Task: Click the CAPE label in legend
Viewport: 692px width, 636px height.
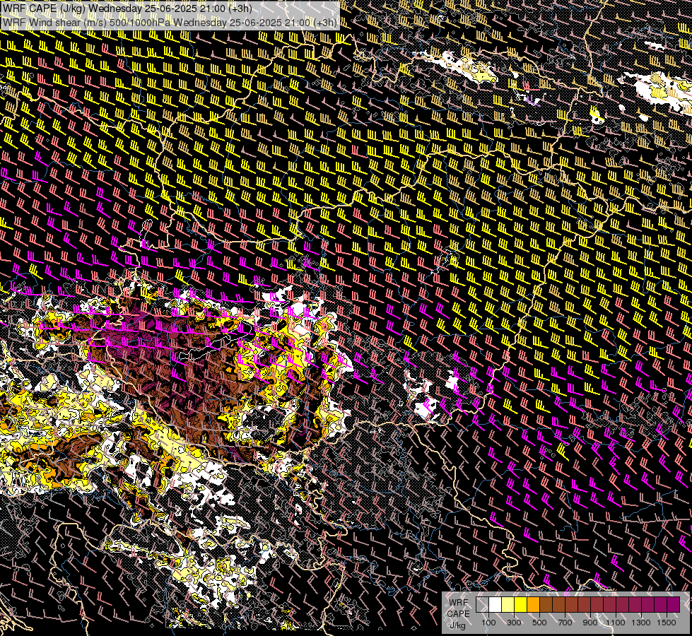Action: [x=458, y=613]
